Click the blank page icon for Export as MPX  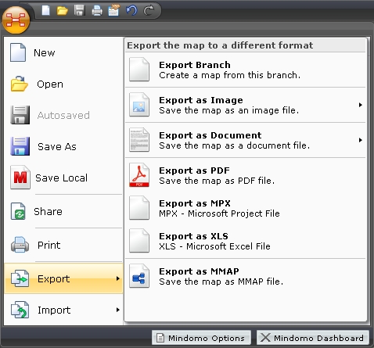pos(139,208)
